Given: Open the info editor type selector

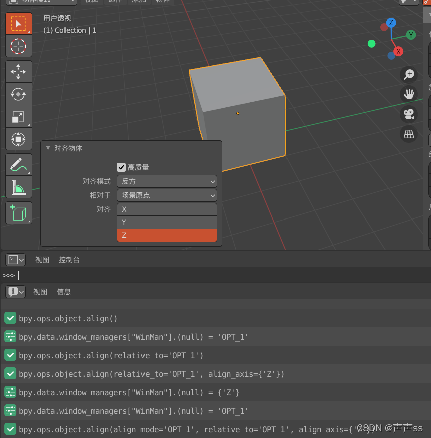Looking at the screenshot, I should click(x=16, y=292).
